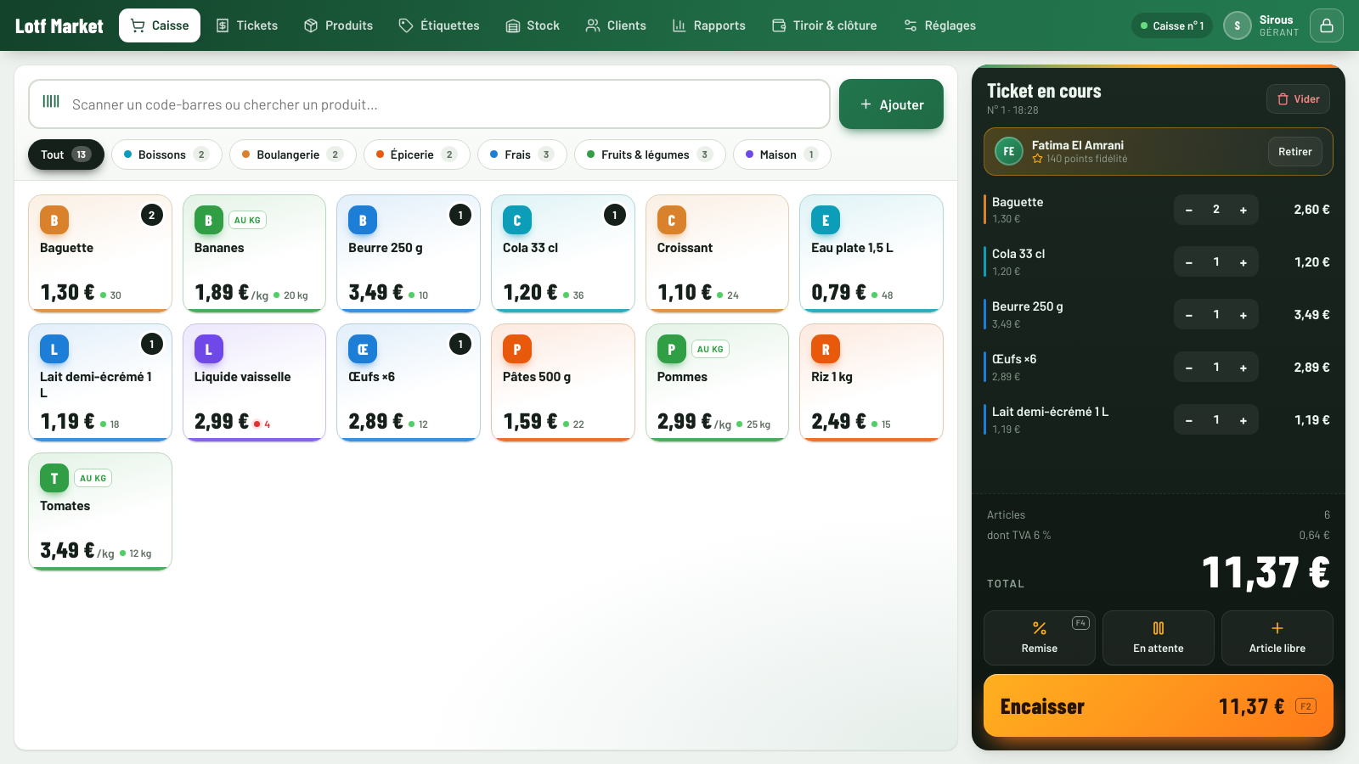Add the Riz 1 kg product card
The image size is (1359, 764).
pyautogui.click(x=871, y=383)
